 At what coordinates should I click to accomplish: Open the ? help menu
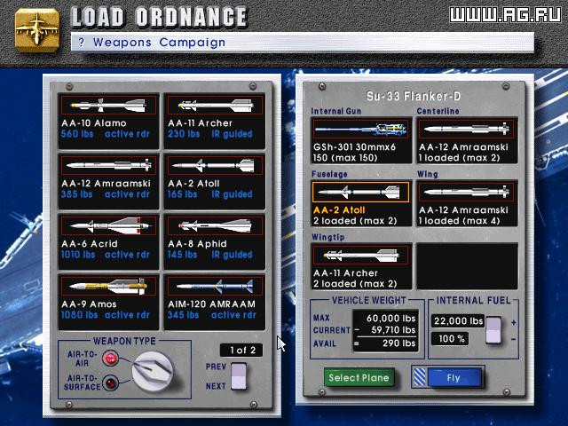point(82,43)
